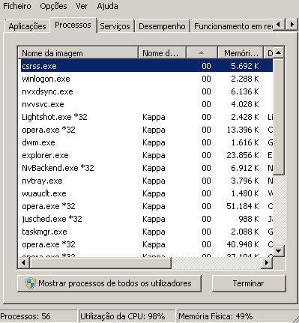Select the taskmgr.exe process
The width and height of the screenshot is (299, 323).
click(146, 232)
